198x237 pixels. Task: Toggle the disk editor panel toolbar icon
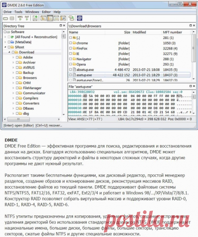click(x=56, y=18)
